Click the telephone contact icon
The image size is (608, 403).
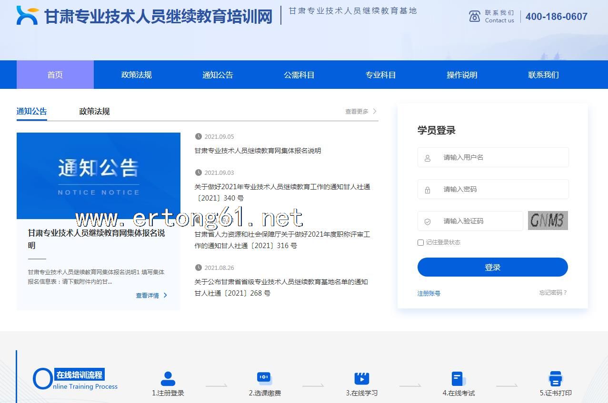tap(474, 16)
